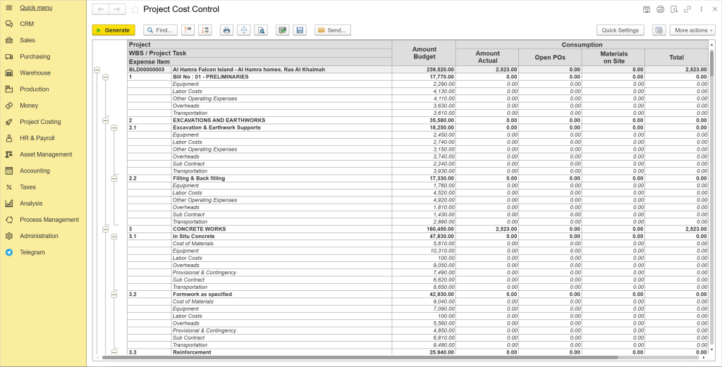Click the Accounting calculator icon
The width and height of the screenshot is (722, 367).
[8, 171]
